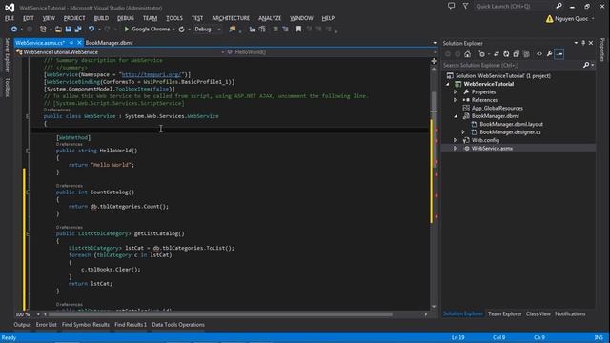610x343 pixels.
Task: Switch to the Team Explorer tab
Action: tap(504, 313)
